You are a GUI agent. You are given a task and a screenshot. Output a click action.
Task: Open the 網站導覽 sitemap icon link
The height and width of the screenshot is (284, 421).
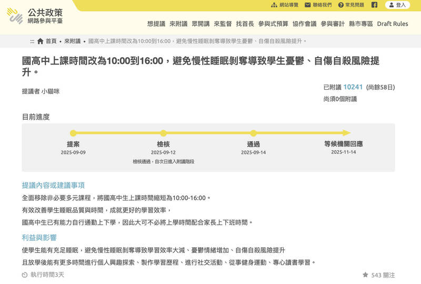274,5
